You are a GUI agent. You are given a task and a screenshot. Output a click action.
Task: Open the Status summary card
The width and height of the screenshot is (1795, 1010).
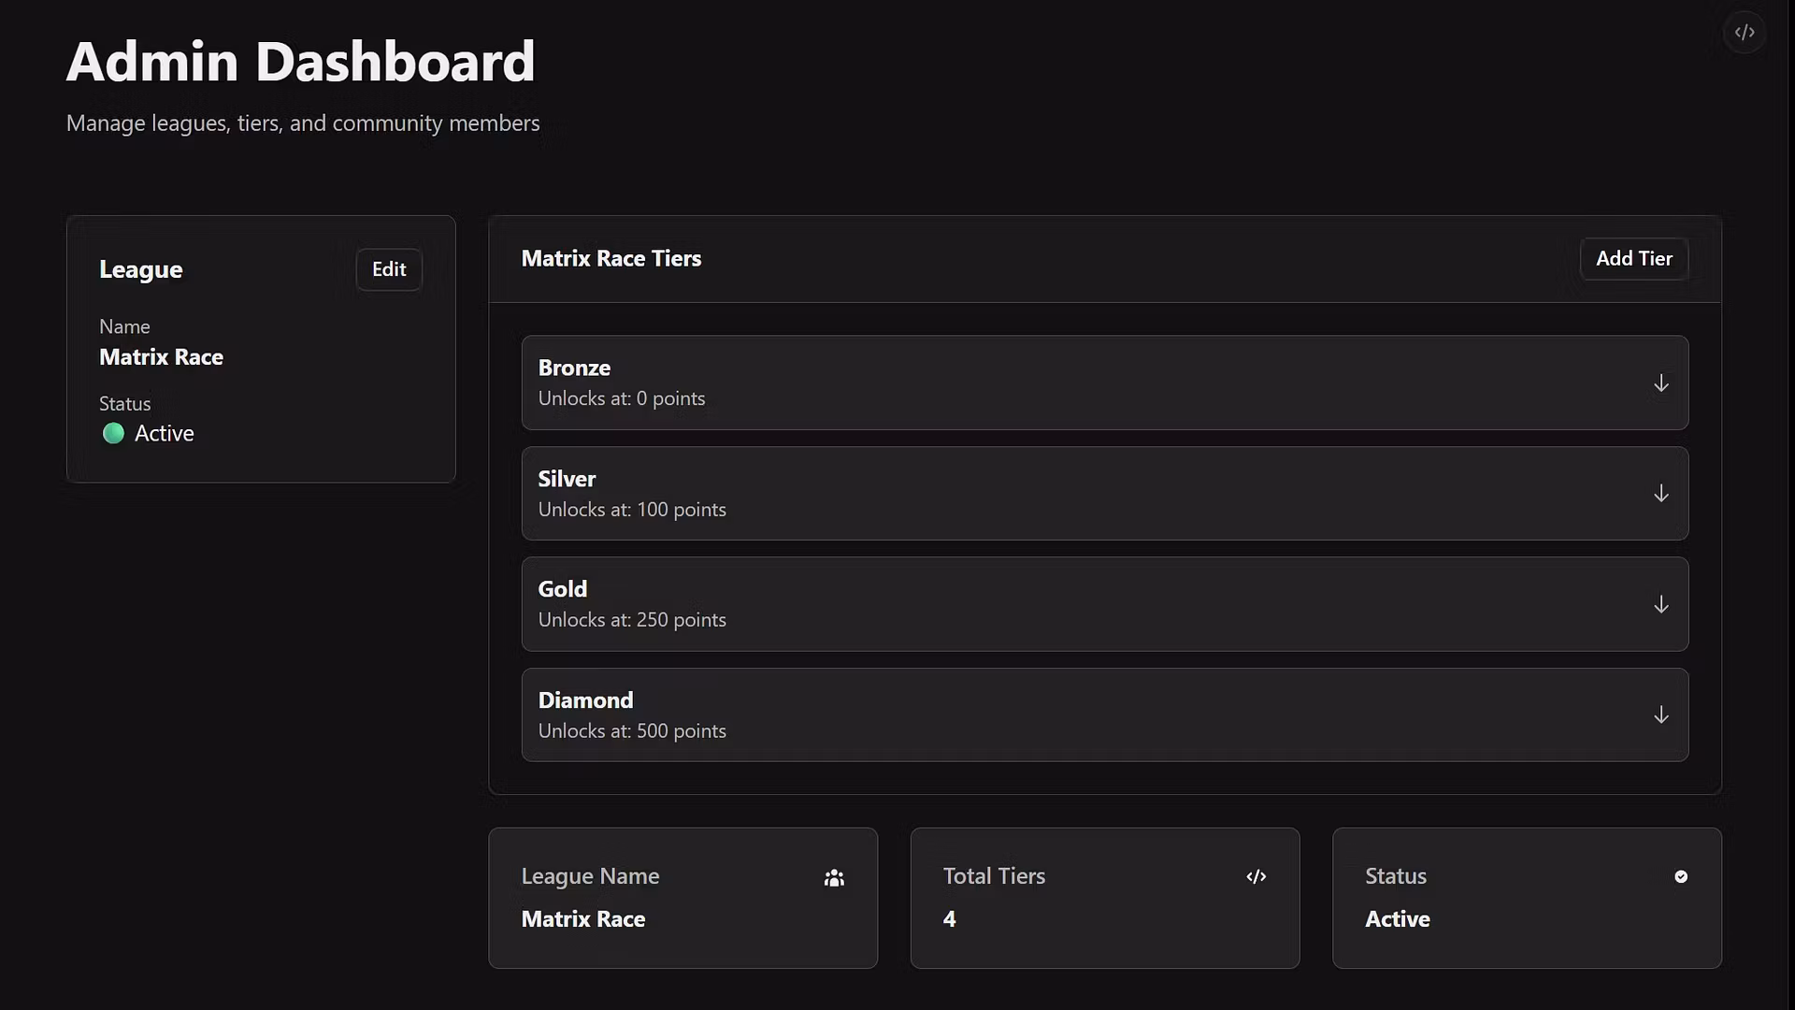(1526, 898)
